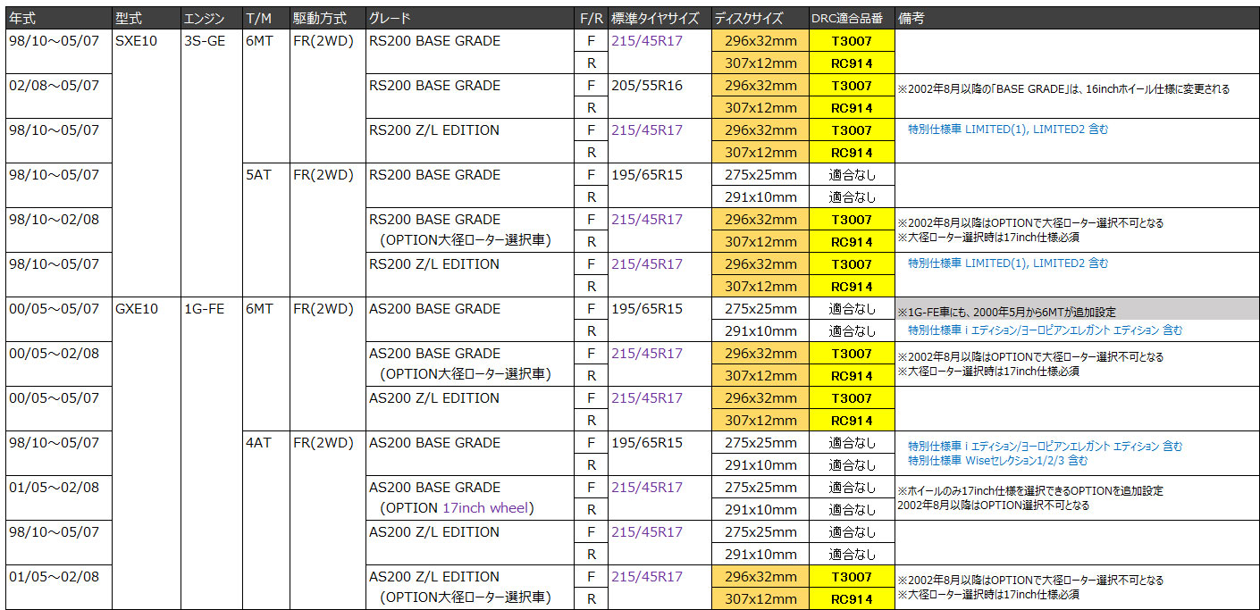Click the グレード column header
This screenshot has width=1260, height=610.
pyautogui.click(x=469, y=19)
